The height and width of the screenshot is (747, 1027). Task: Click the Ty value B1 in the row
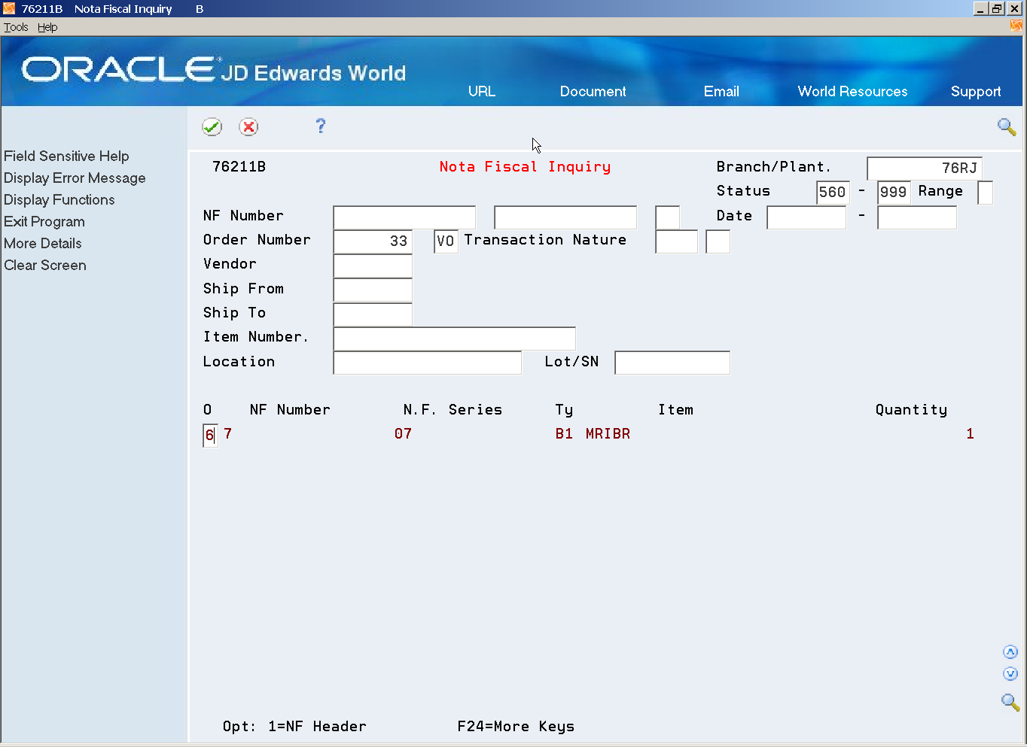[564, 434]
